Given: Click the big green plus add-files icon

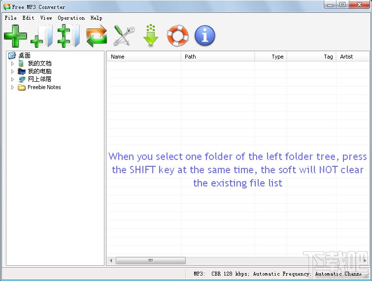Looking at the screenshot, I should (x=15, y=36).
